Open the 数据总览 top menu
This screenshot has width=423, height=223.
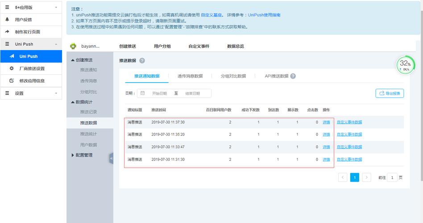point(236,46)
